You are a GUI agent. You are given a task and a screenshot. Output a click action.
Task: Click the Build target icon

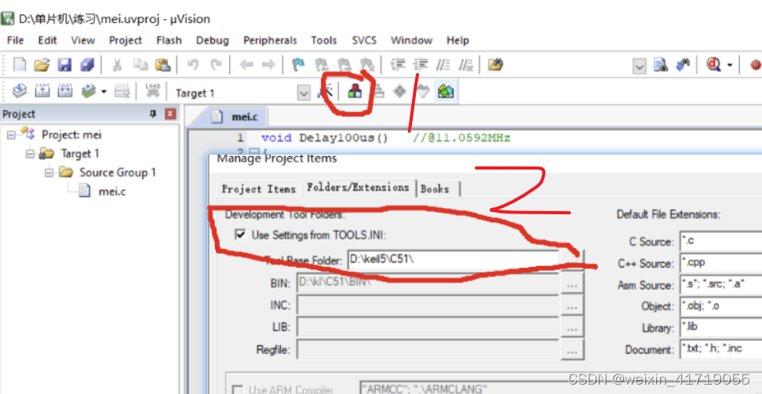coord(42,91)
